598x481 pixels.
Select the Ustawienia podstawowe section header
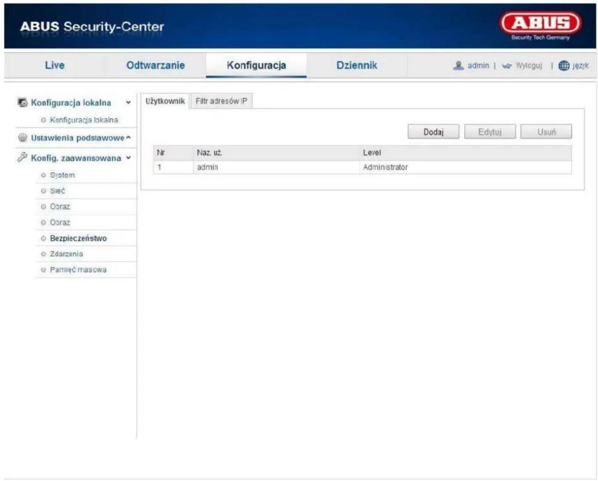(78, 138)
